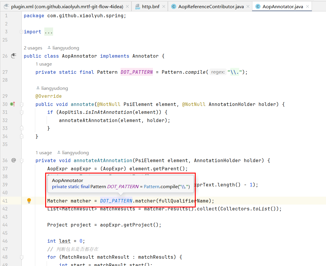Click the regex inlay hint on line 27
The height and width of the screenshot is (266, 326).
[218, 72]
